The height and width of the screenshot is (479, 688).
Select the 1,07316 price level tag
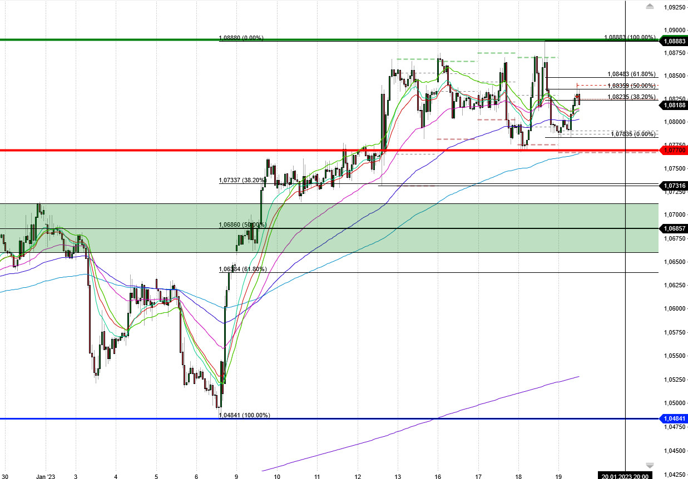(x=674, y=186)
